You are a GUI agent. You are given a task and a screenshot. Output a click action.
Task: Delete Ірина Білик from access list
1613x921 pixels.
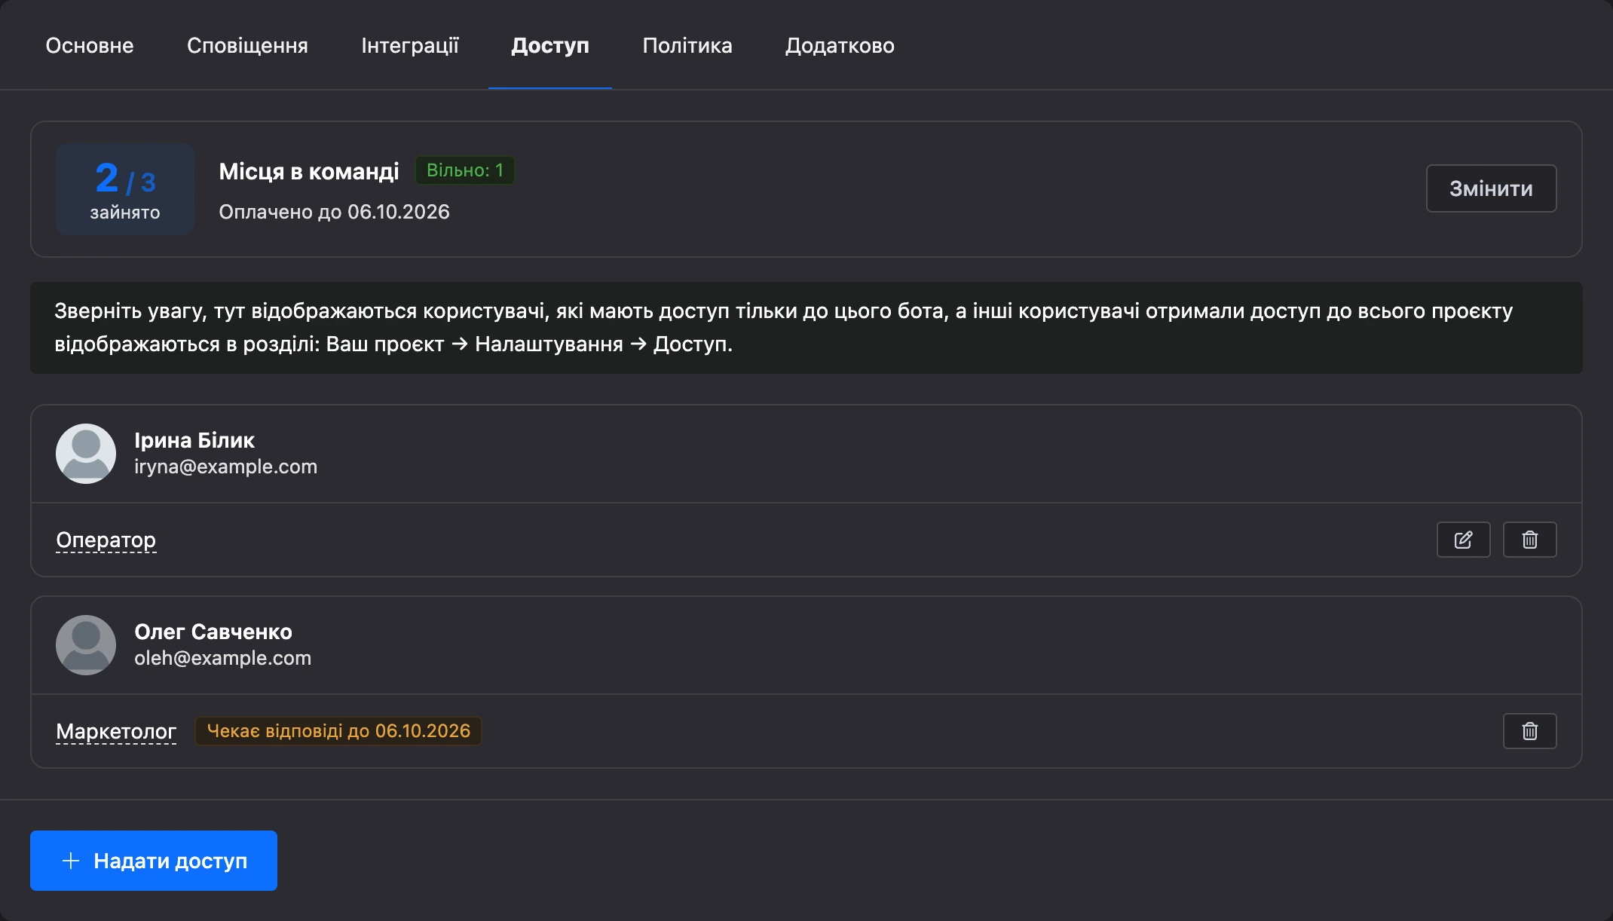(x=1529, y=540)
